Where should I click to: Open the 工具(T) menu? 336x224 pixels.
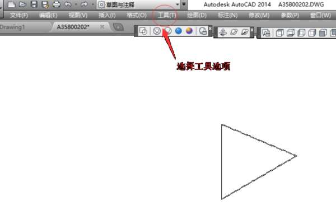(167, 16)
